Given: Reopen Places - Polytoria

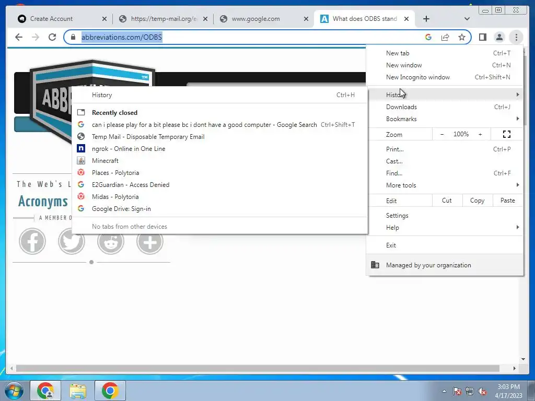Looking at the screenshot, I should [220, 173].
